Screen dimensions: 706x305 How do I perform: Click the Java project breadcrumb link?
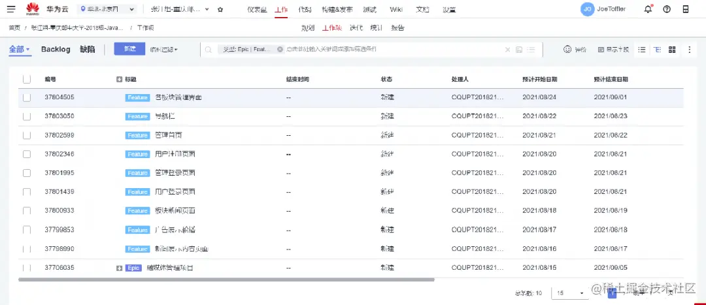(77, 28)
